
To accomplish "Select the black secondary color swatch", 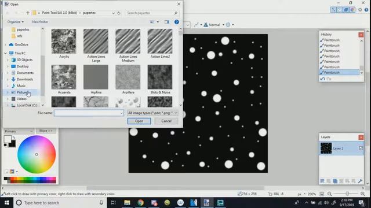I will pos(12,144).
